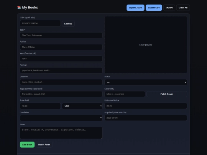Click inside the Notes textarea
This screenshot has width=207, height=155.
[61, 133]
